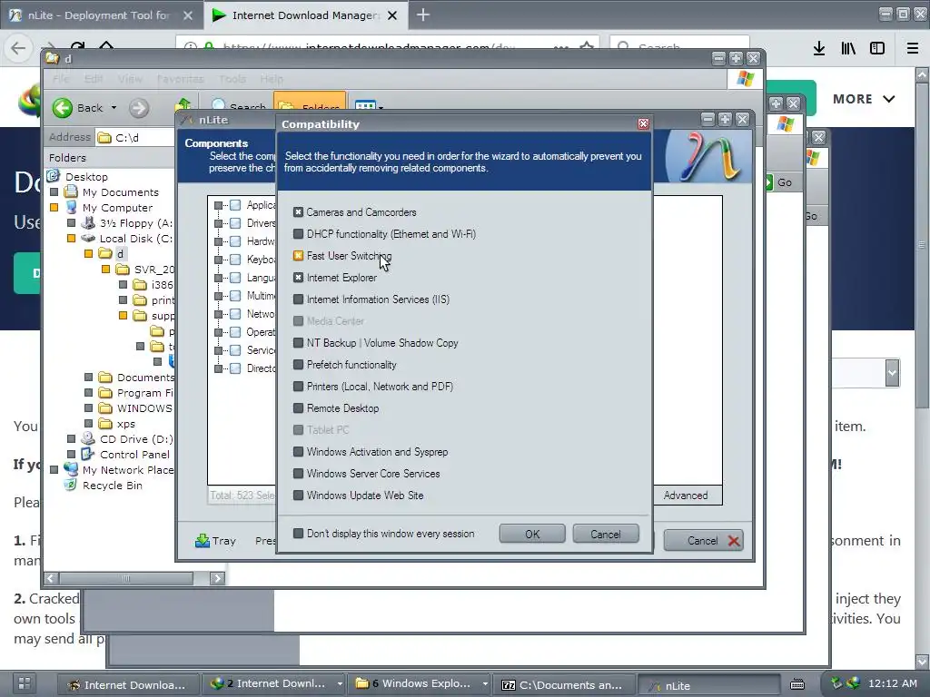Click the browser back arrow
The height and width of the screenshot is (697, 930).
pos(18,48)
